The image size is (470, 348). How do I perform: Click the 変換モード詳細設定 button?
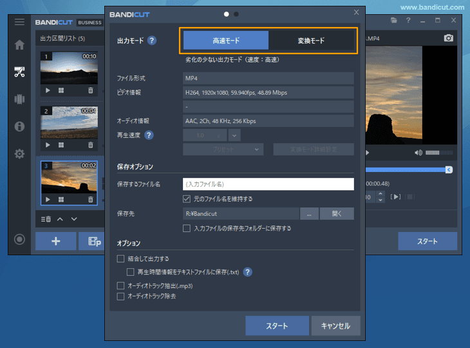[314, 149]
